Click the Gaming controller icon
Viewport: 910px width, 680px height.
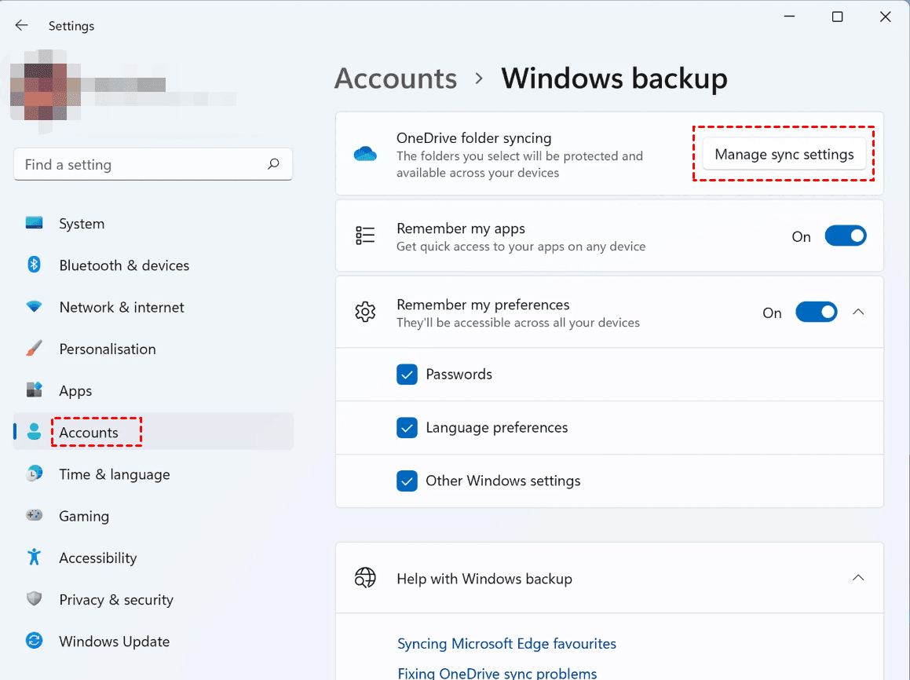point(34,516)
